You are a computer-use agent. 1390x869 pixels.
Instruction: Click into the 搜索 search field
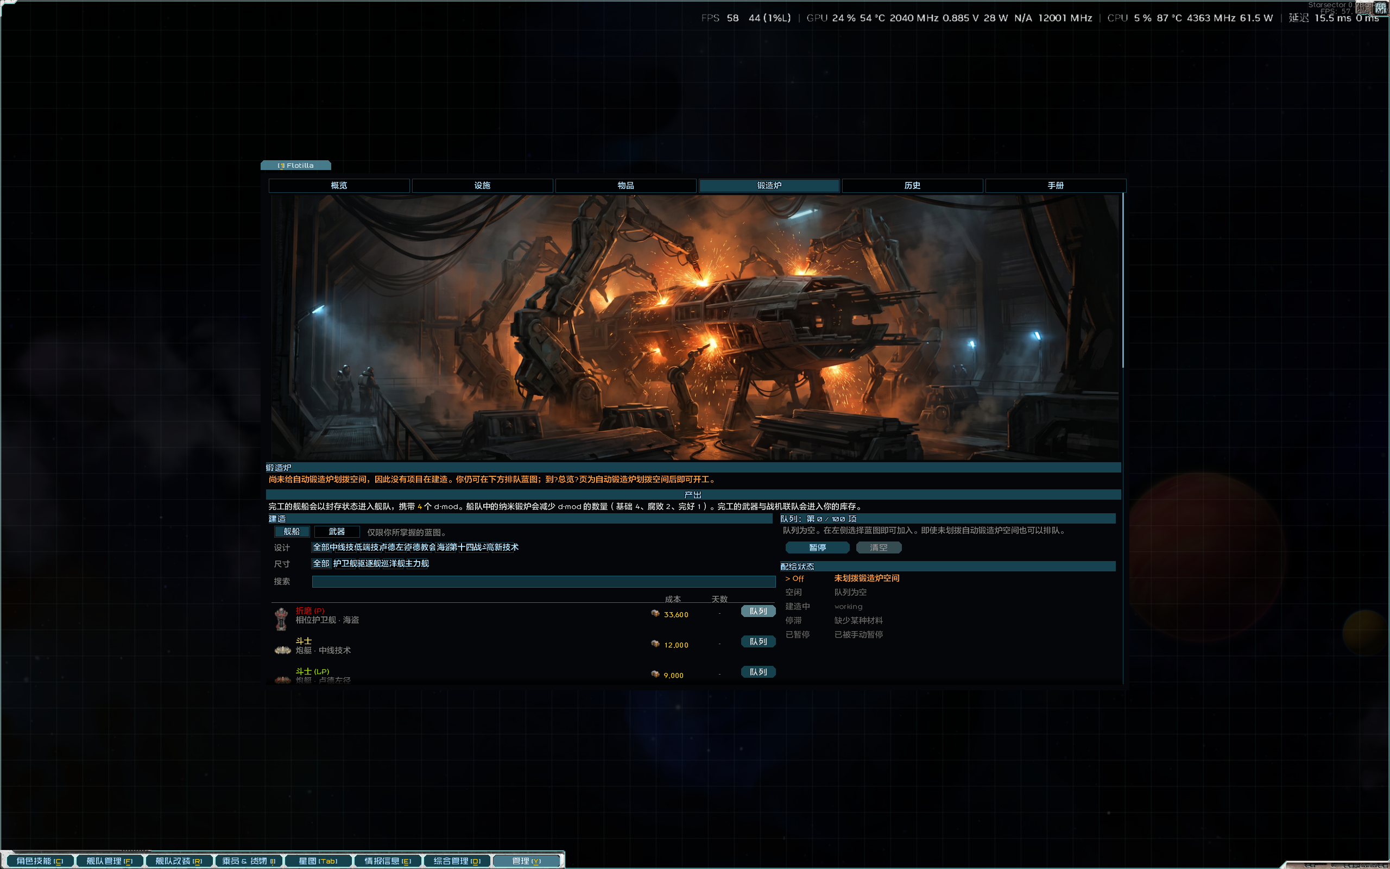tap(544, 582)
